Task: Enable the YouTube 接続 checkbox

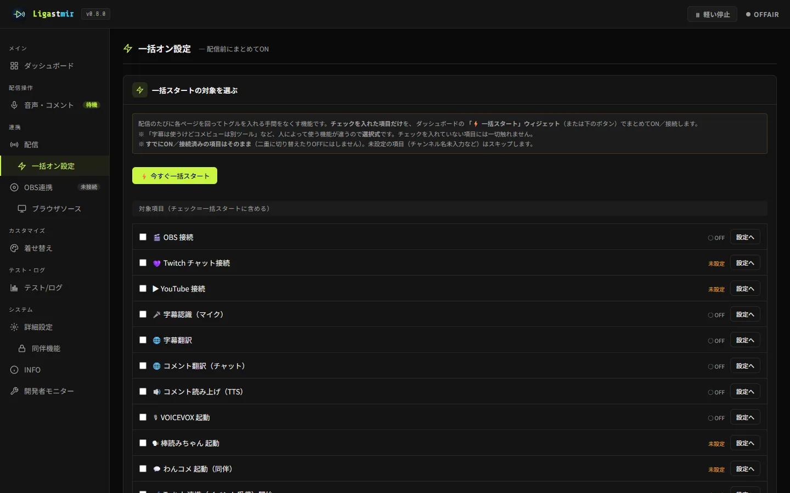Action: (143, 289)
